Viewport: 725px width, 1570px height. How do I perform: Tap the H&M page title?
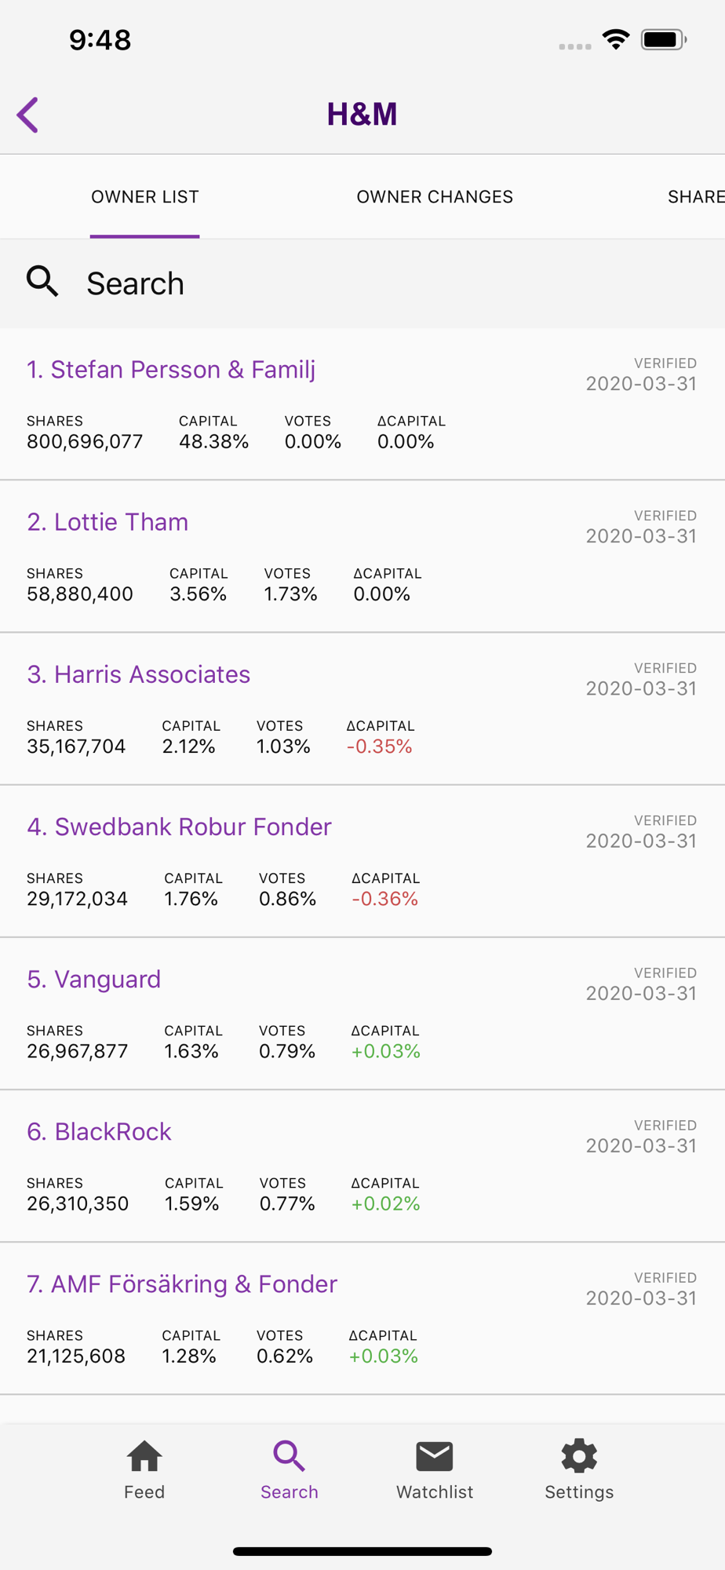pos(362,115)
